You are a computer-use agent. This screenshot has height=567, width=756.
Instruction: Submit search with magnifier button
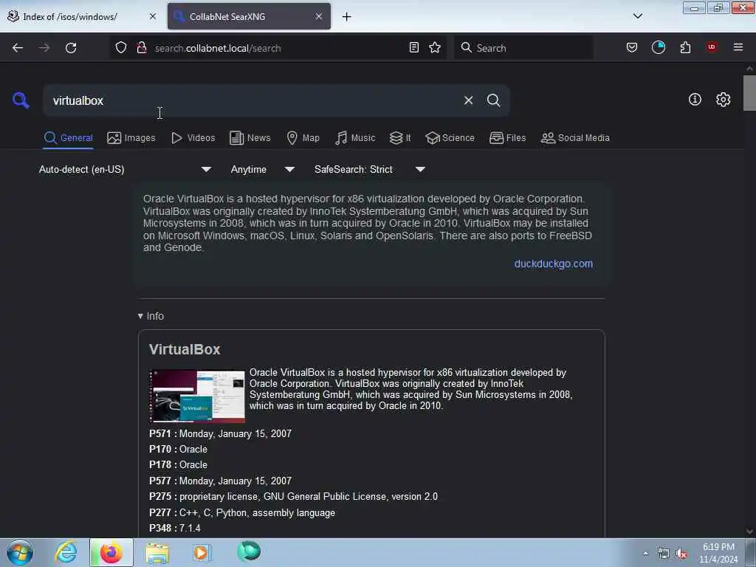click(x=493, y=100)
